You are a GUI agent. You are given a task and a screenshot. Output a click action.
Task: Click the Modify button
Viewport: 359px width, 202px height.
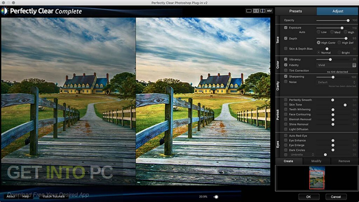(x=317, y=161)
